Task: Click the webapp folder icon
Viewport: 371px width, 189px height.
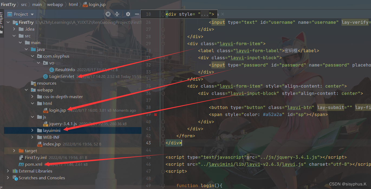Action: point(33,90)
